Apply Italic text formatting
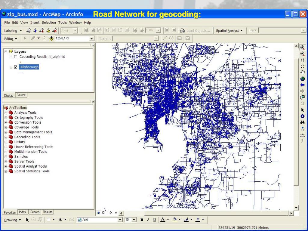This screenshot has width=308, height=231. (148, 220)
